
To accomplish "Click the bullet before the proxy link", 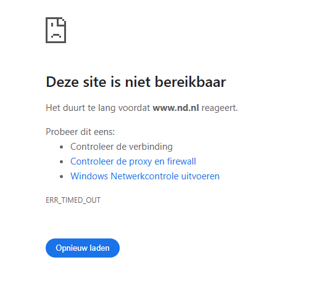I will click(61, 162).
